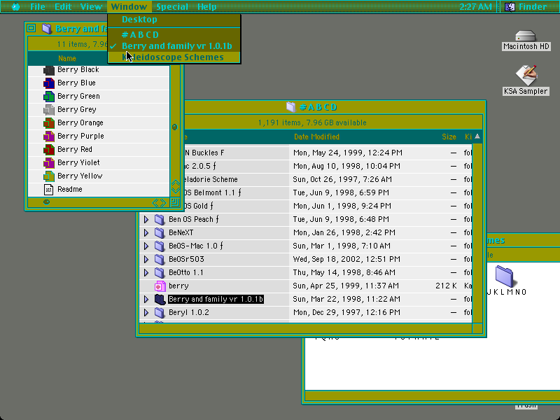Open the Help menu
This screenshot has width=560, height=420.
pyautogui.click(x=206, y=6)
